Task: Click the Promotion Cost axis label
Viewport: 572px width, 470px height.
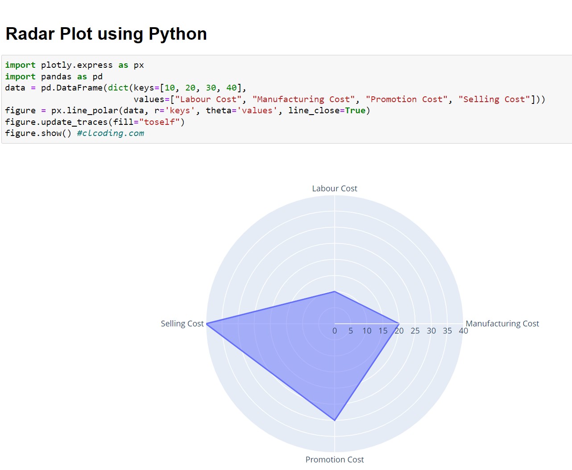Action: [x=334, y=459]
